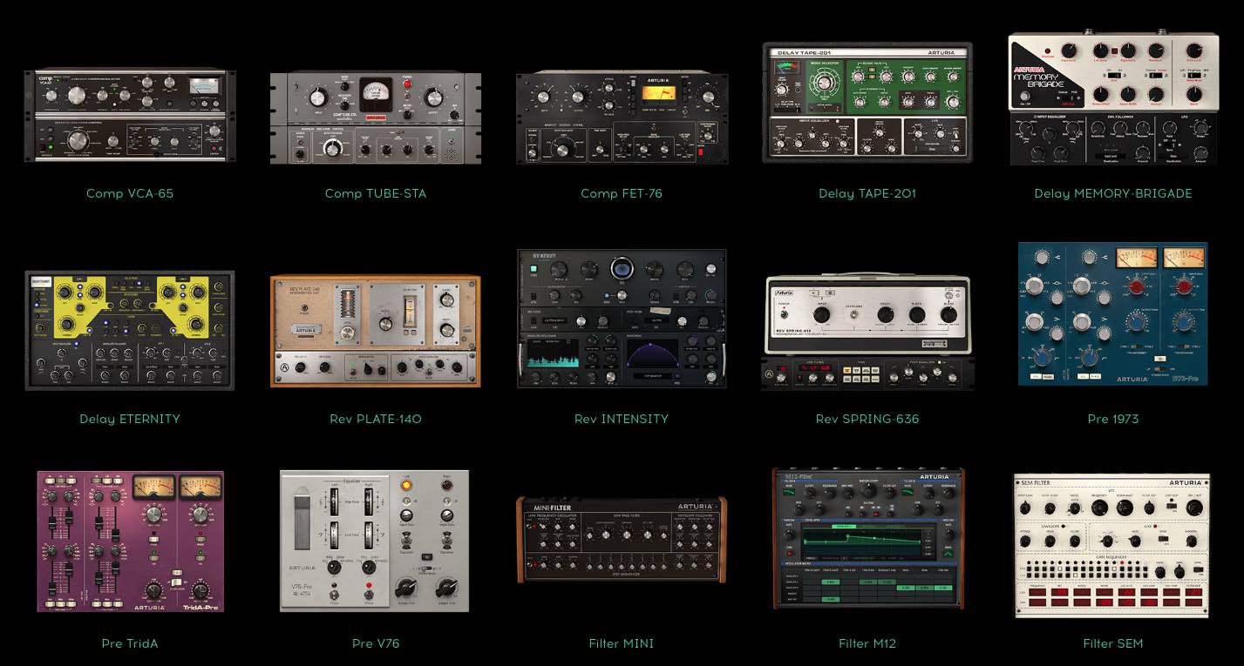
Task: Click the yellow Delay ETERNITY thumbnail
Action: coord(129,330)
